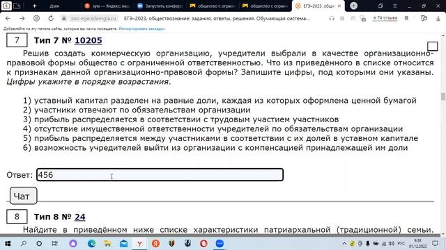This screenshot has width=446, height=250.
Task: Open Cortana circle on the taskbar
Action: click(39, 244)
